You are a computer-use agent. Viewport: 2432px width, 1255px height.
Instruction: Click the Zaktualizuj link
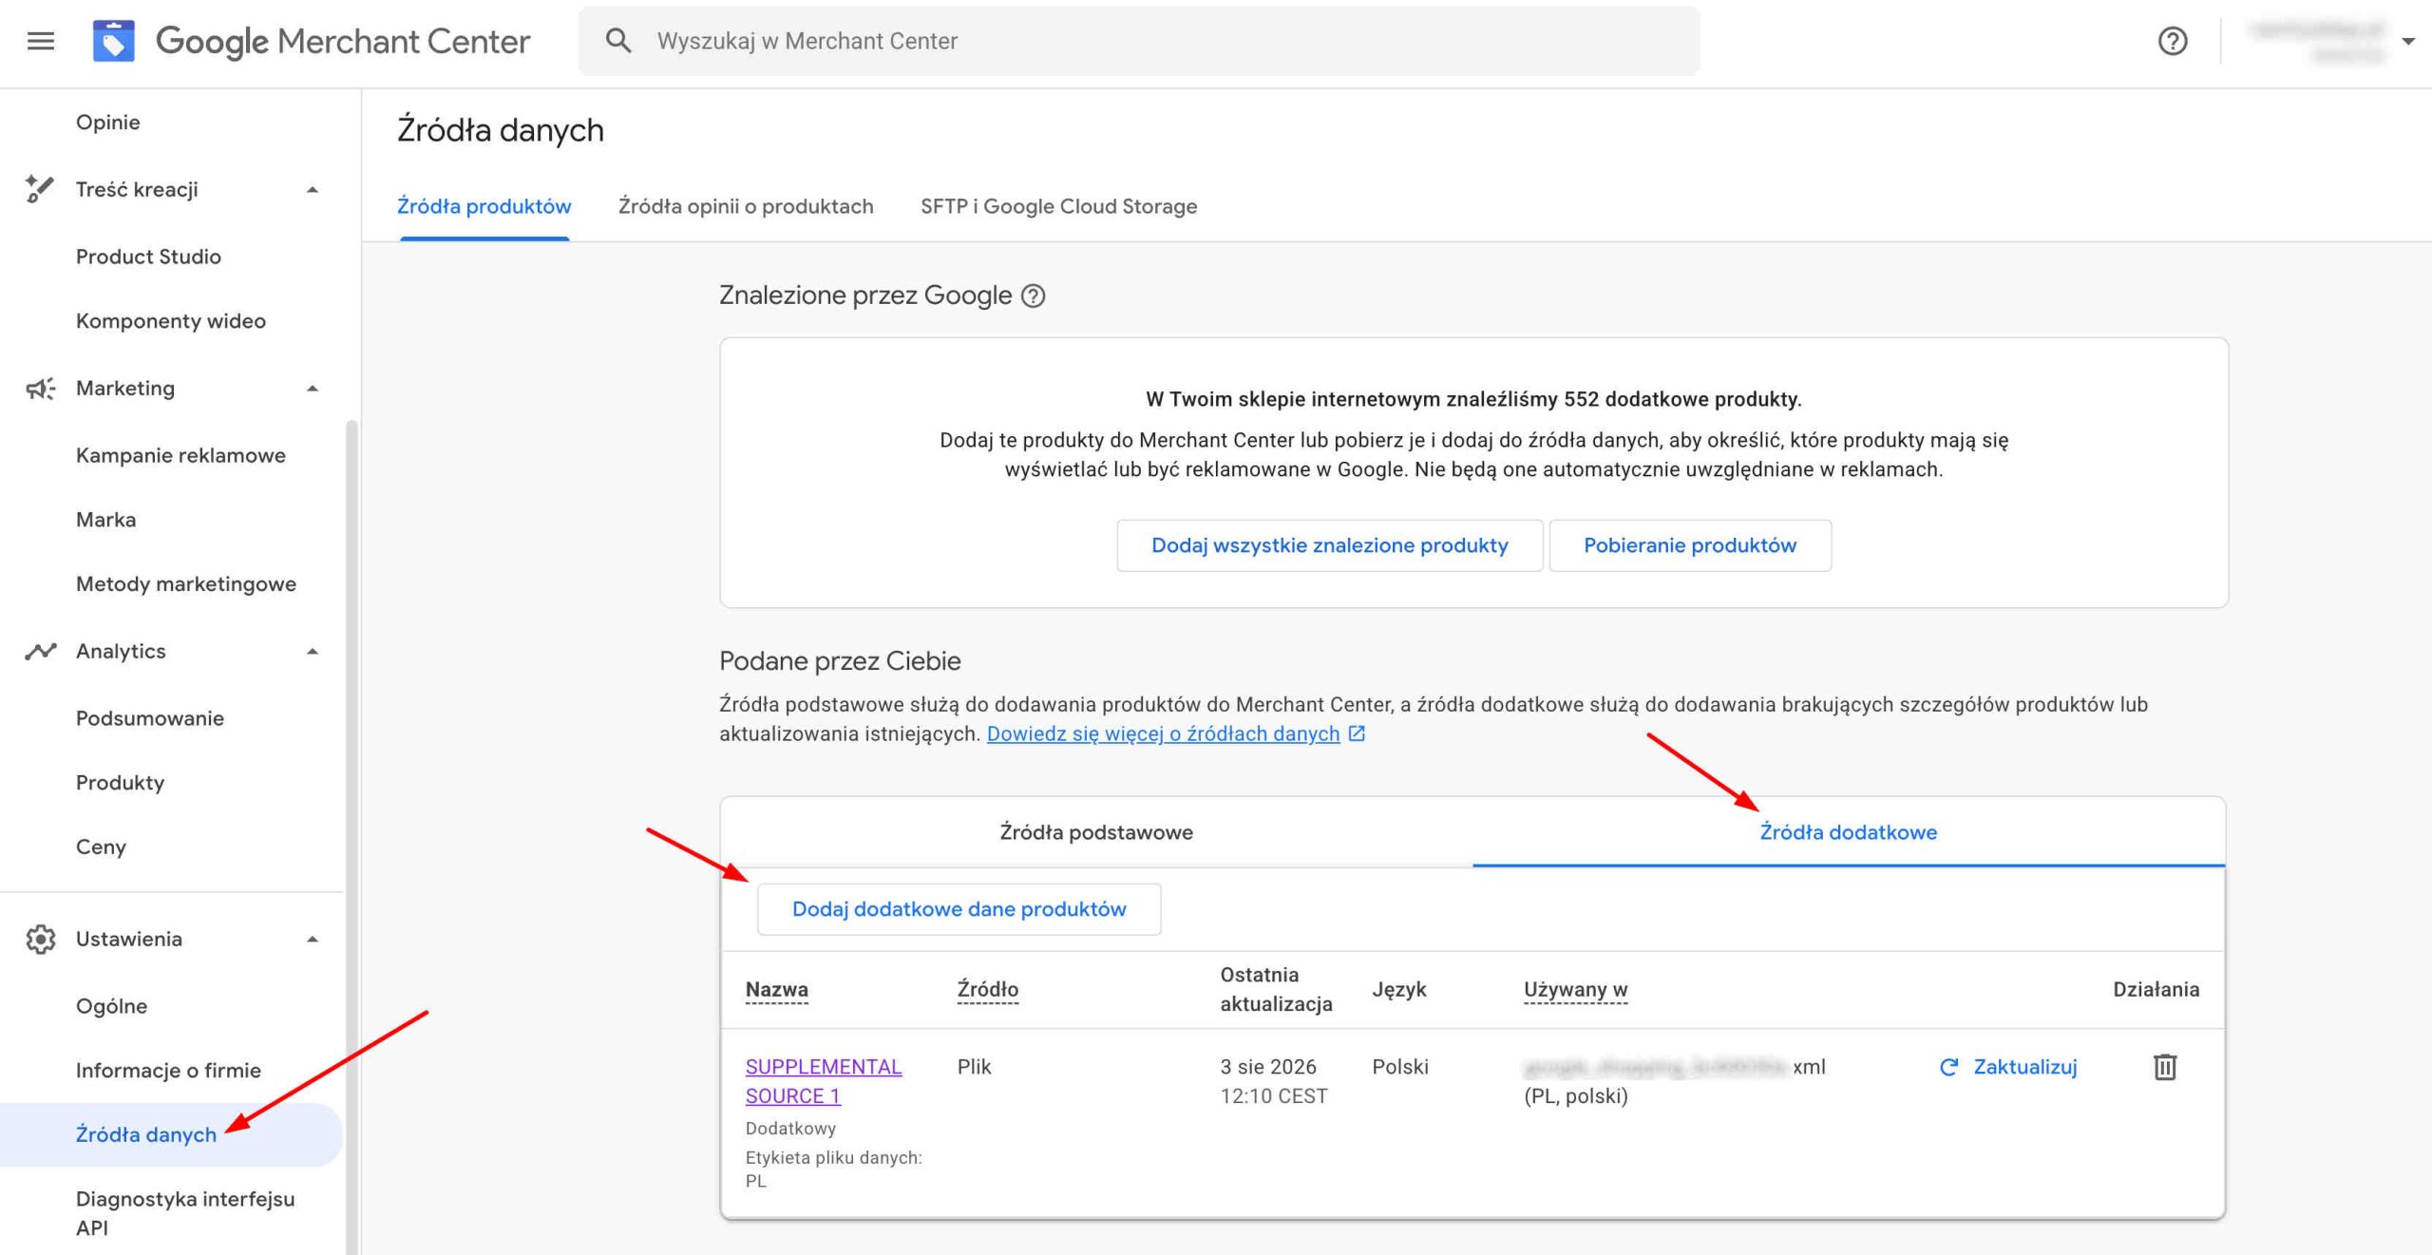2025,1067
